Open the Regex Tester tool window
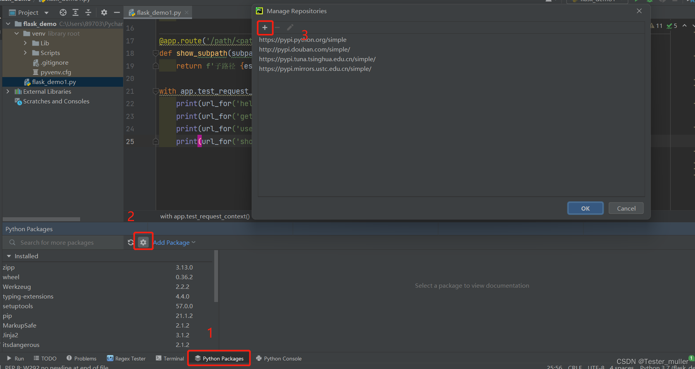Viewport: 695px width, 369px height. tap(126, 359)
